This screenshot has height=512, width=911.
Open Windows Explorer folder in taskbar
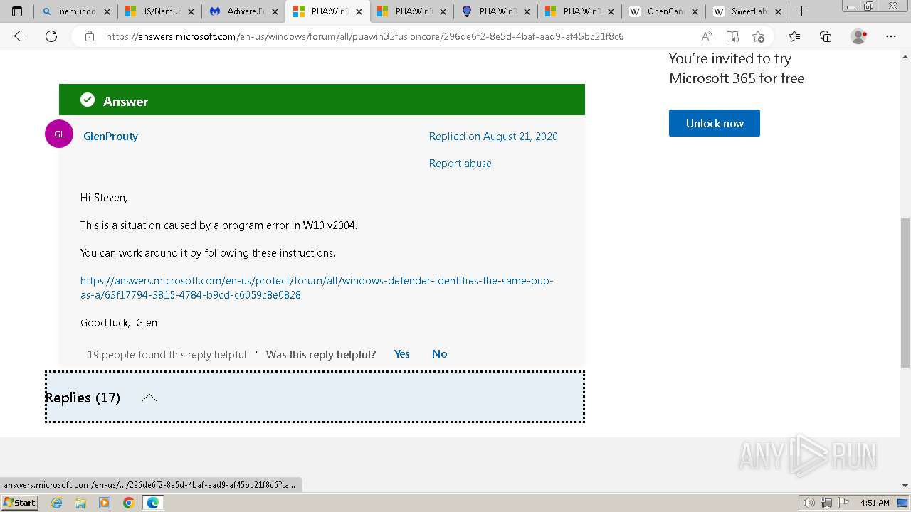(80, 503)
